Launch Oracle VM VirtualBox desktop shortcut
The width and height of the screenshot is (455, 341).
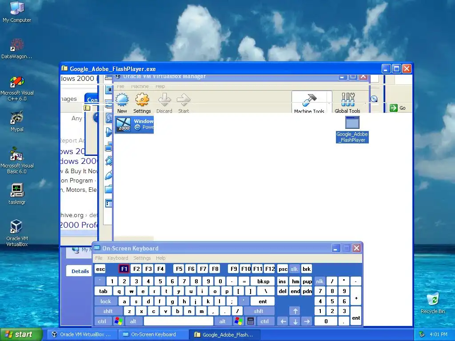pyautogui.click(x=17, y=233)
